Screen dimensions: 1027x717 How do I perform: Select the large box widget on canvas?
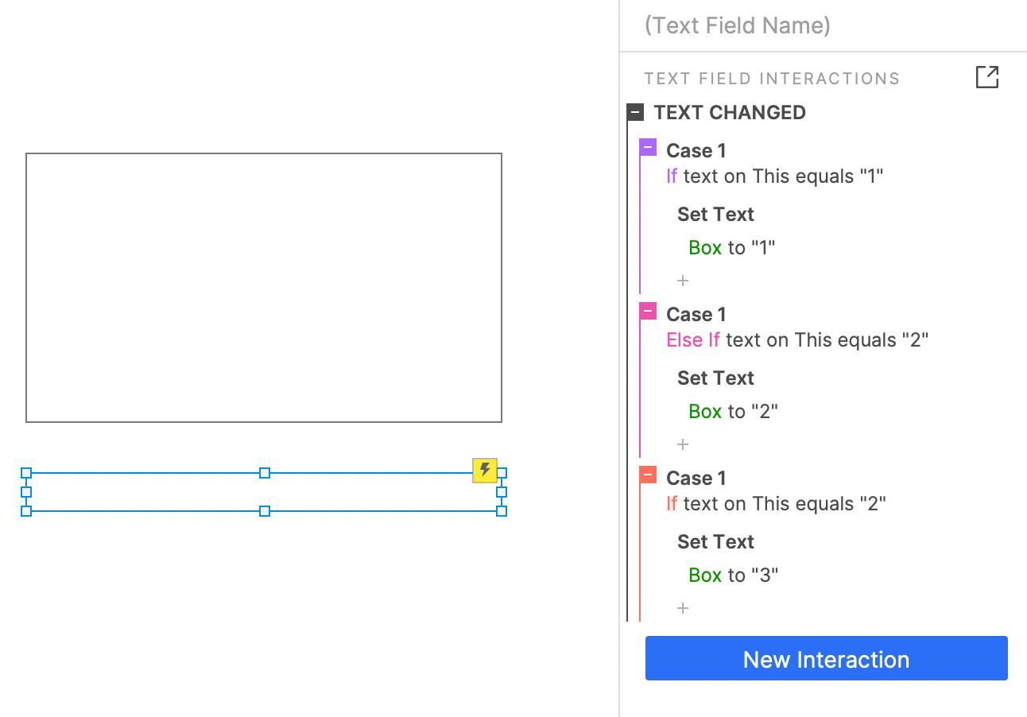click(x=264, y=287)
